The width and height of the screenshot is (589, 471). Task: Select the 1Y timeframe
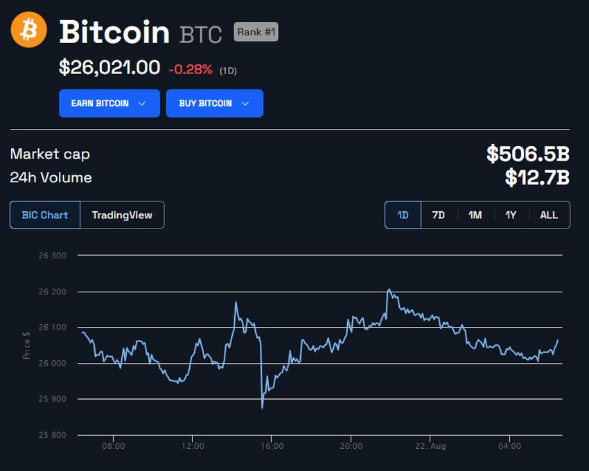pyautogui.click(x=511, y=215)
